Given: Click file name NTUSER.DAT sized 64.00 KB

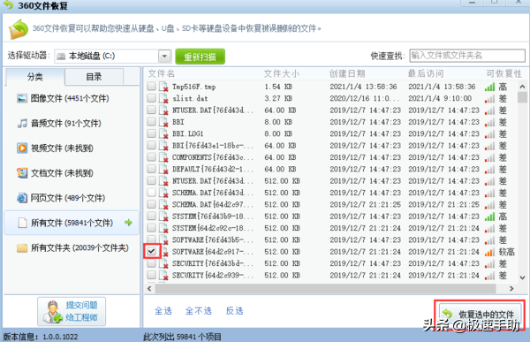Looking at the screenshot, I should click(x=213, y=110).
